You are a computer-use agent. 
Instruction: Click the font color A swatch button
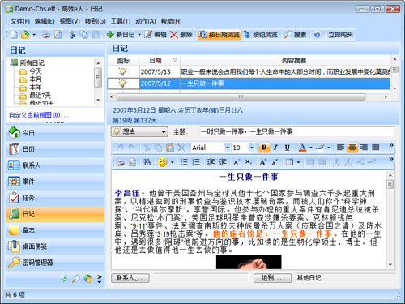302,148
